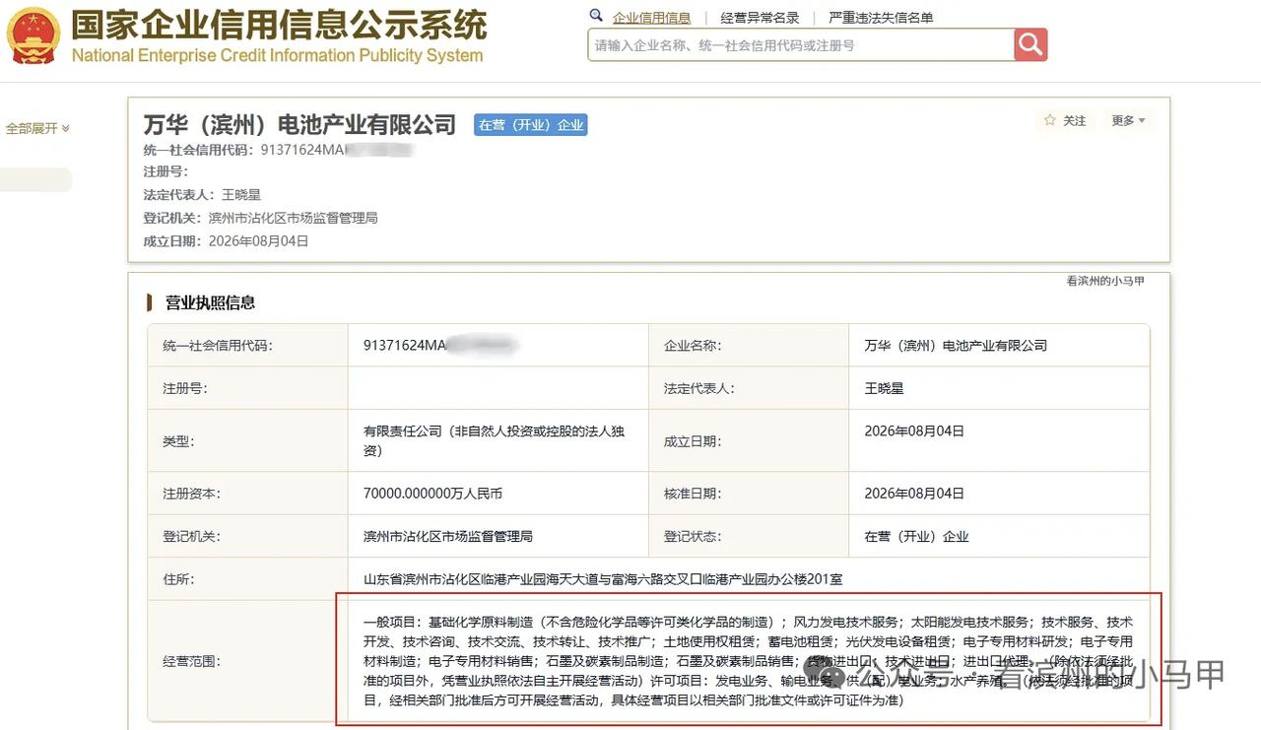The image size is (1261, 730).
Task: Follow the company with 关注
Action: click(1065, 120)
